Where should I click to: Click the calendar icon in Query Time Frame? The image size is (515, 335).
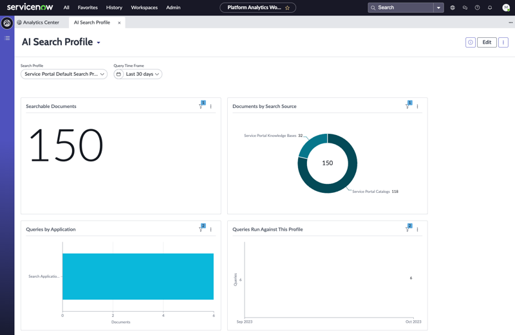[x=118, y=74]
